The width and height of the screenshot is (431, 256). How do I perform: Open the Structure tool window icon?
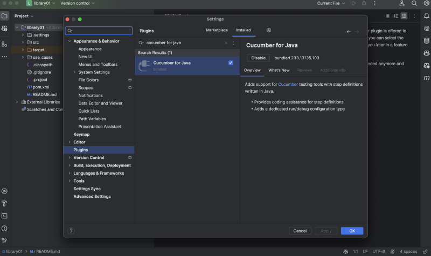point(4,44)
